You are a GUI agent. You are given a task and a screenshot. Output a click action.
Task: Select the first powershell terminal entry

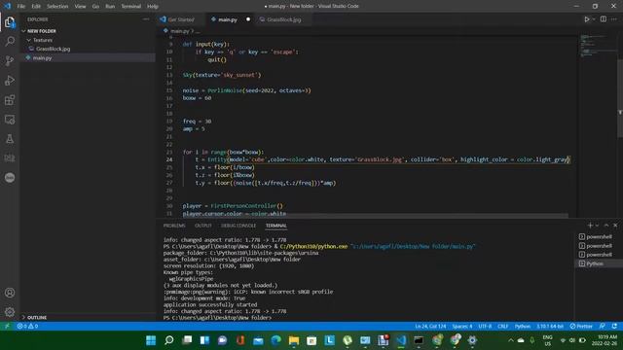599,236
